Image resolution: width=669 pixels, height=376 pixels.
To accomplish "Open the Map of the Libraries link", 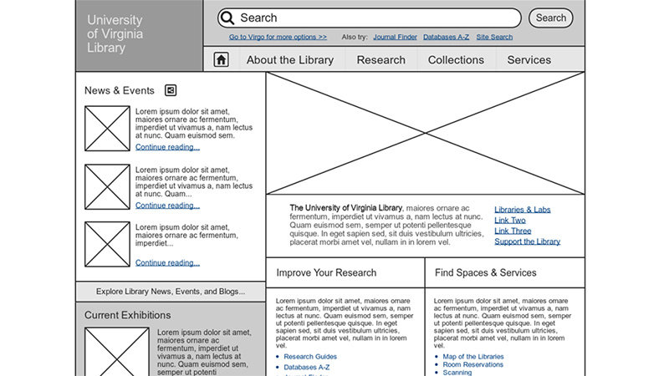I will pos(473,357).
